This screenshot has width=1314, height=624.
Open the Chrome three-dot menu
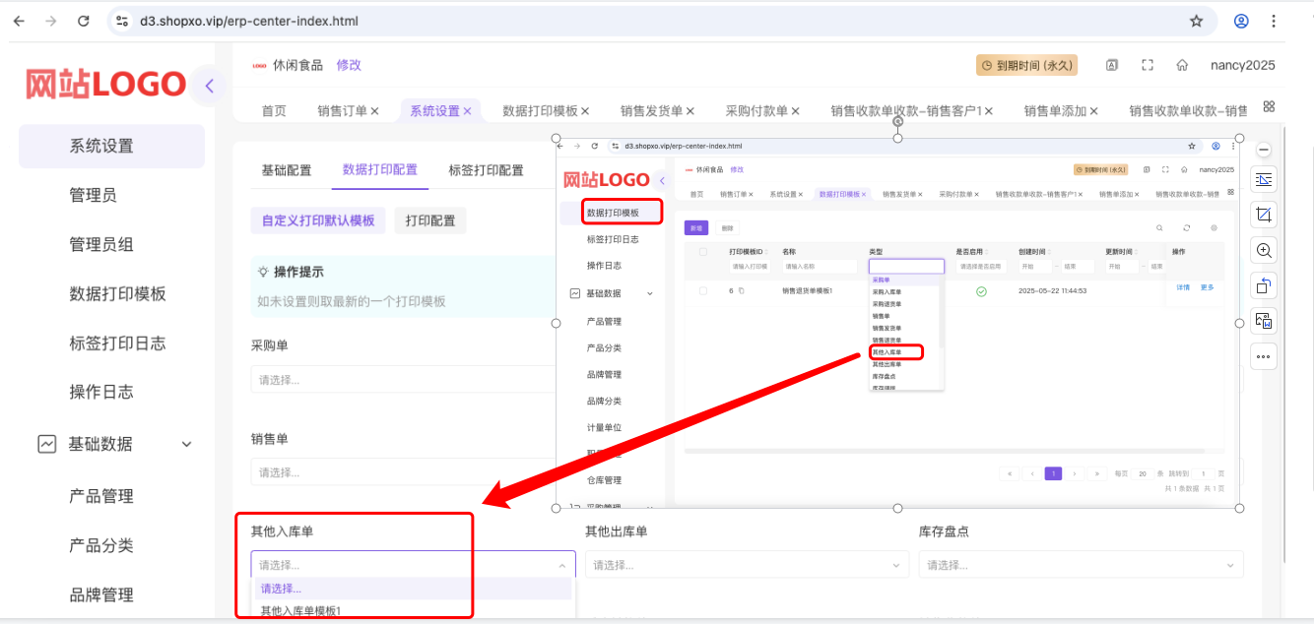[x=1275, y=21]
